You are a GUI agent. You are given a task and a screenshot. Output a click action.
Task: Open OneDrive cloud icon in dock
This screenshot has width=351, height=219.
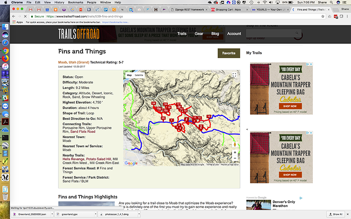pyautogui.click(x=5, y=130)
